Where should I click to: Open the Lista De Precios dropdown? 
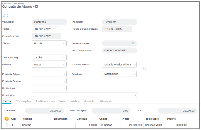tap(134, 65)
